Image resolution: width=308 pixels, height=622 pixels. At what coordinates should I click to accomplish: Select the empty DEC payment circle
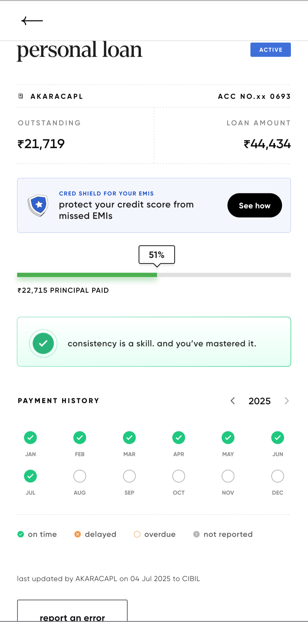(x=277, y=476)
